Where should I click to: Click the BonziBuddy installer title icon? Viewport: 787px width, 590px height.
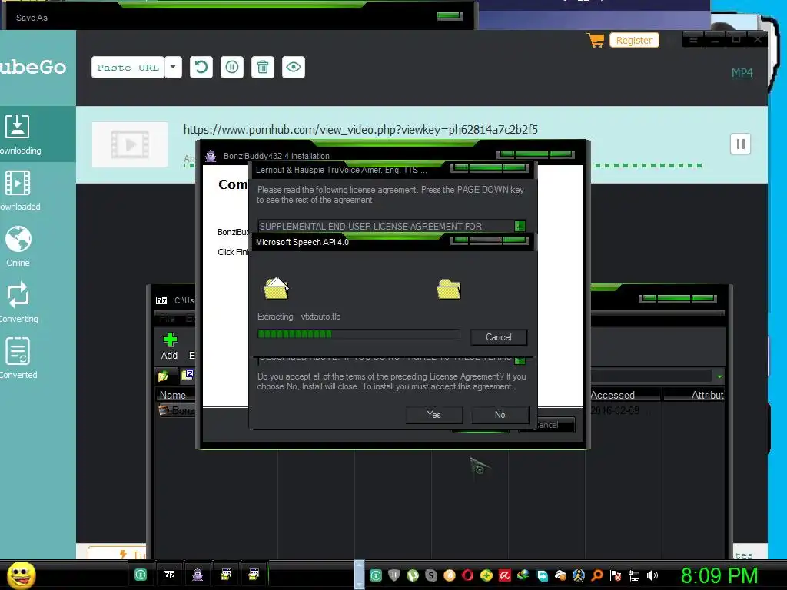[x=211, y=156]
